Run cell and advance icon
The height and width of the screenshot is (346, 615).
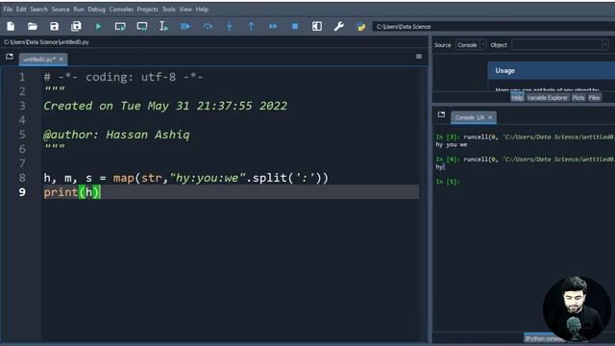142,26
